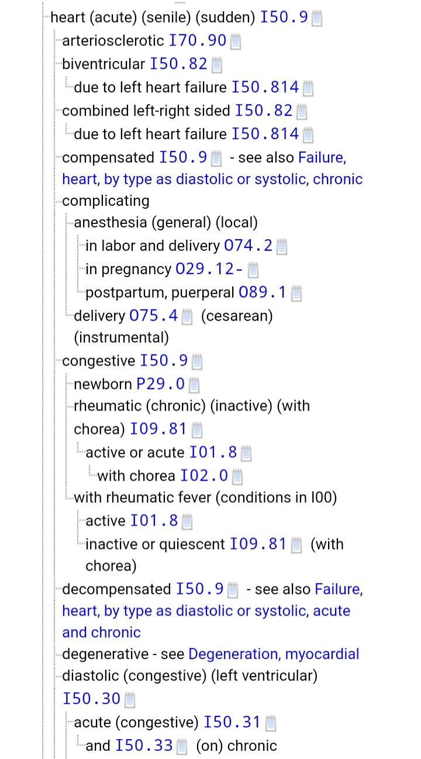Image resolution: width=421 pixels, height=759 pixels.
Task: Open the note icon after acute congestive I50.31
Action: tap(270, 723)
